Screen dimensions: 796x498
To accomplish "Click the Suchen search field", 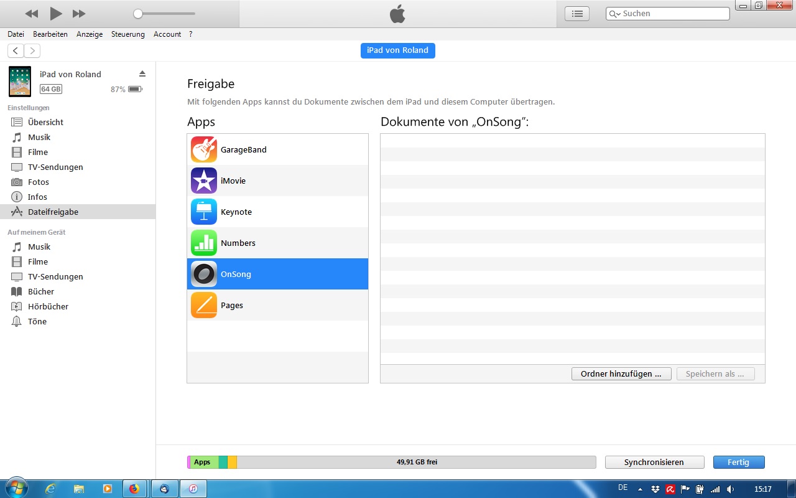I will (x=667, y=14).
